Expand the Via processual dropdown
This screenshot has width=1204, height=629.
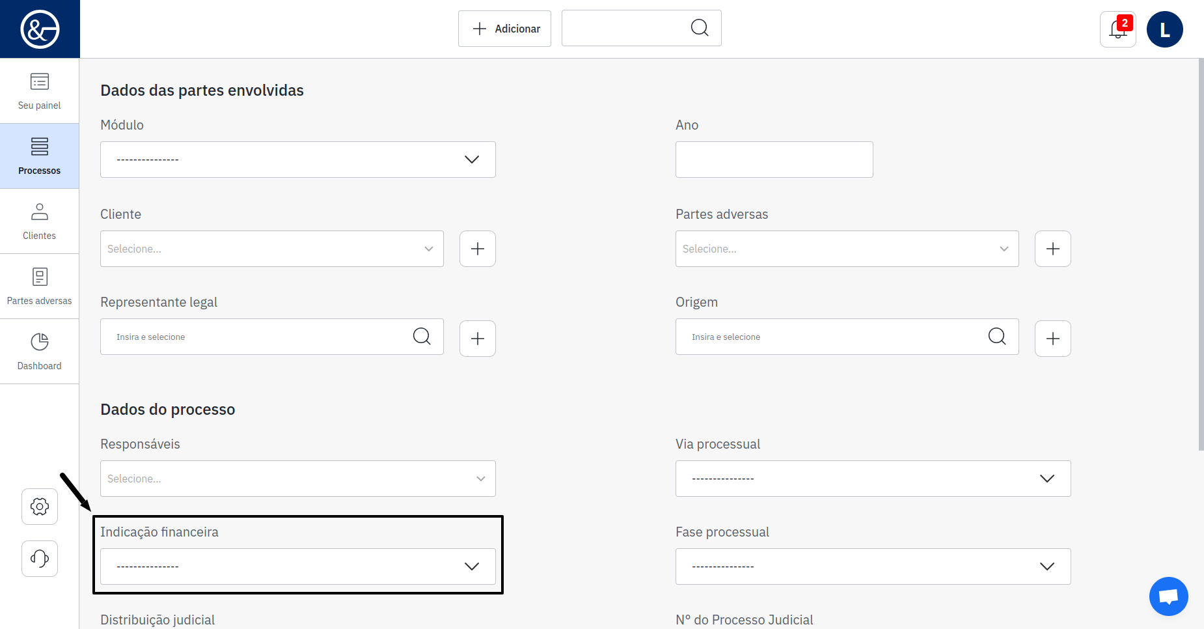tap(873, 479)
